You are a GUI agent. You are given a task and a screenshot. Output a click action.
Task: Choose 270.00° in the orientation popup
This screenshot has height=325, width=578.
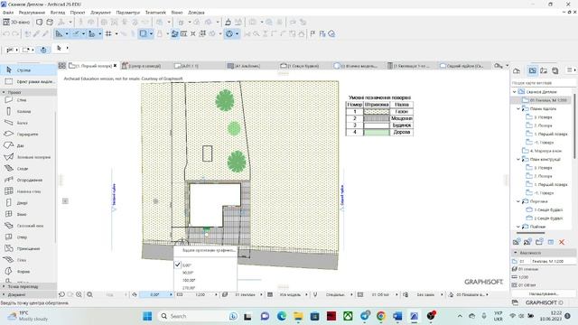coord(205,288)
